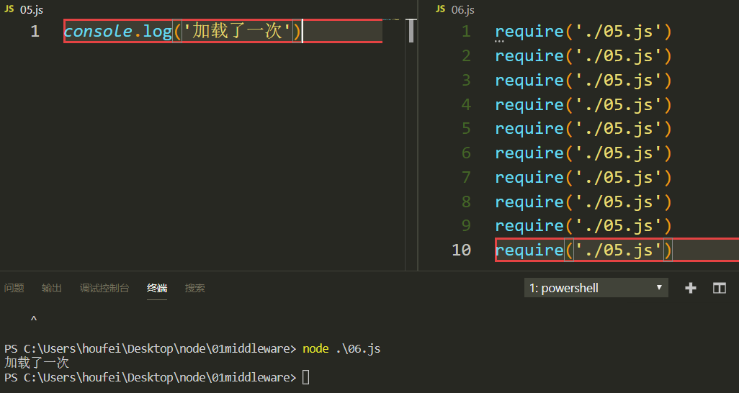The height and width of the screenshot is (393, 739).
Task: Click line number 1 in 05.js
Action: pyautogui.click(x=35, y=31)
